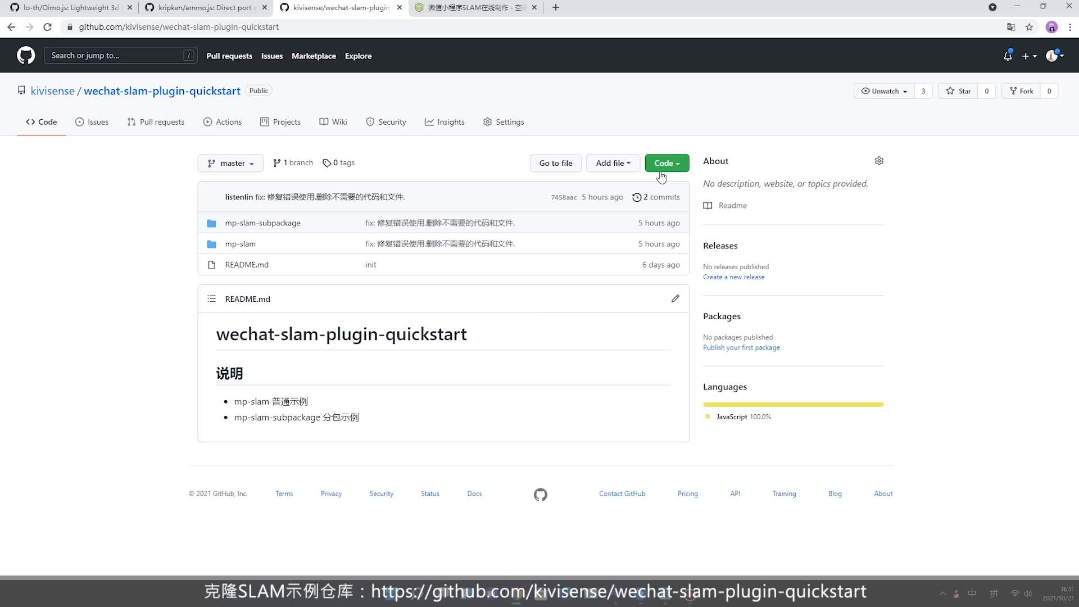Image resolution: width=1079 pixels, height=607 pixels.
Task: Bookmark this page with the star icon
Action: click(1029, 27)
